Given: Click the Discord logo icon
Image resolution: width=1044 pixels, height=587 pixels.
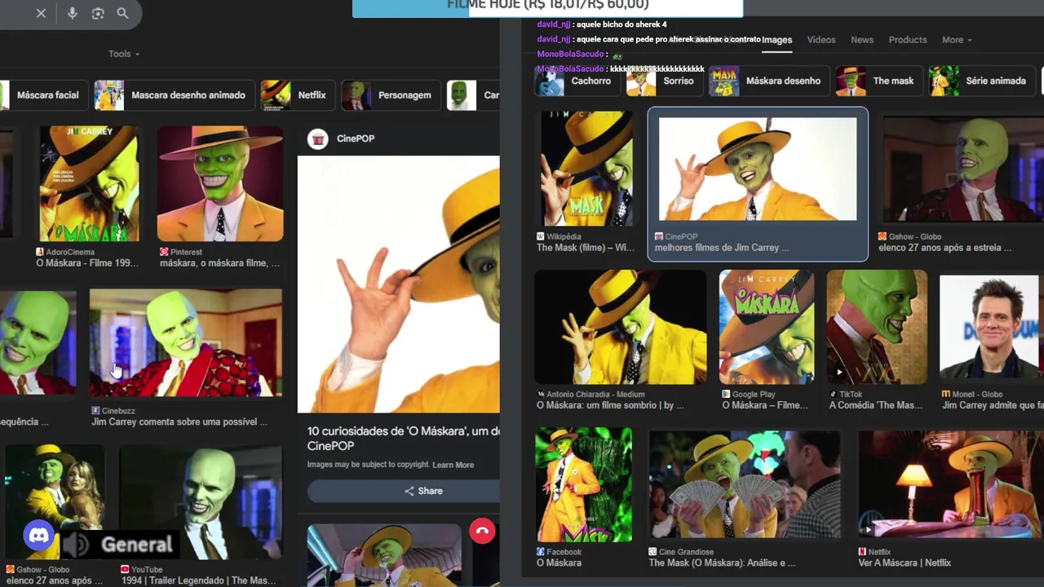Looking at the screenshot, I should [x=38, y=536].
